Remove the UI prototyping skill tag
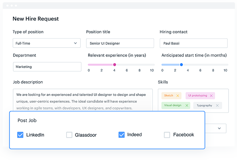The image size is (237, 160). coord(211,96)
